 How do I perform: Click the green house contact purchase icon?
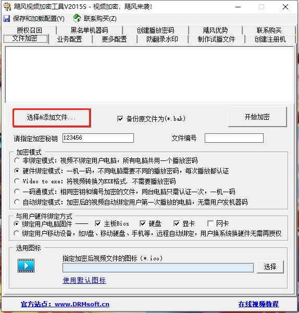click(77, 18)
